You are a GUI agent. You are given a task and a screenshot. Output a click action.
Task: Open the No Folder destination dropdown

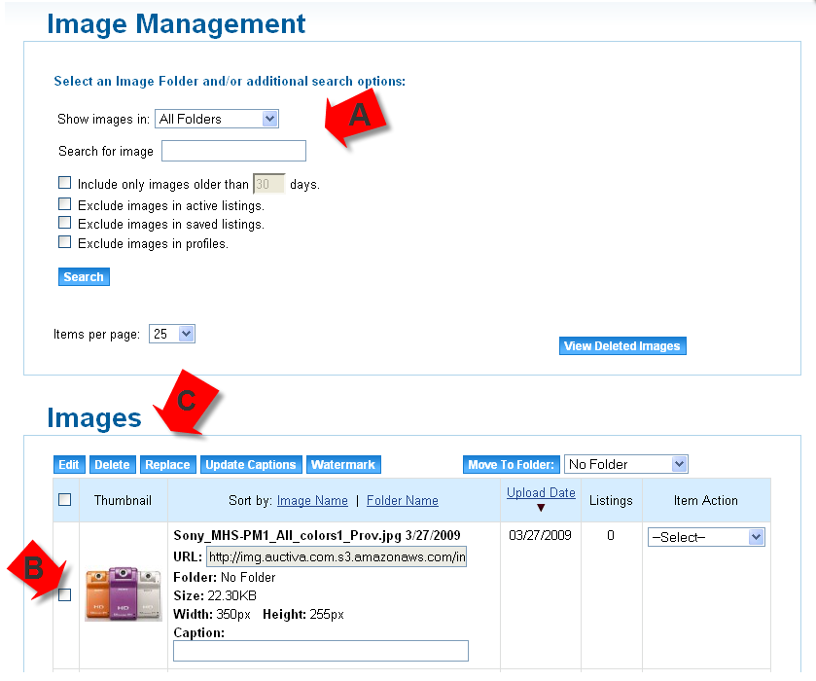pyautogui.click(x=625, y=464)
